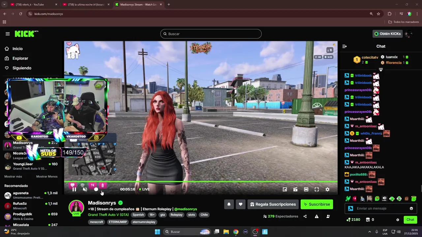Viewport: 422px width, 237px height.
Task: Click the green Suscribirse button
Action: coord(317,204)
